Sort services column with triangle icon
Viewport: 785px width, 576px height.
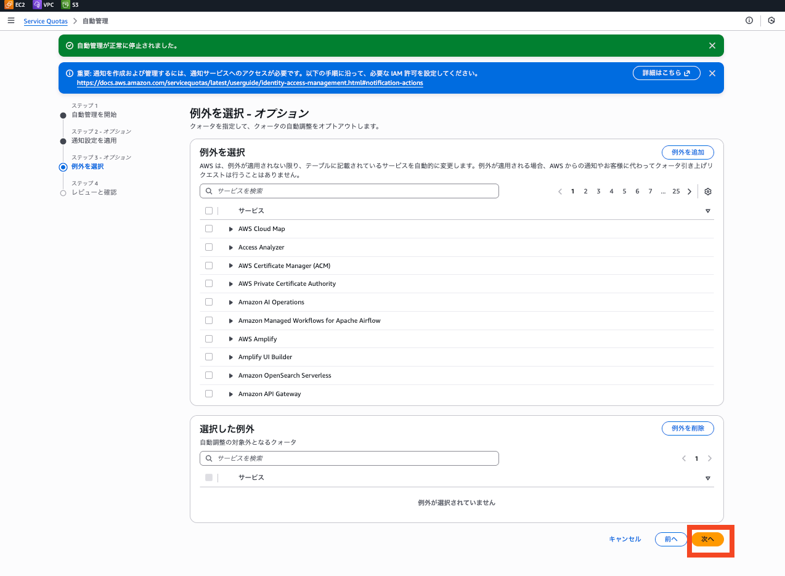pyautogui.click(x=707, y=211)
